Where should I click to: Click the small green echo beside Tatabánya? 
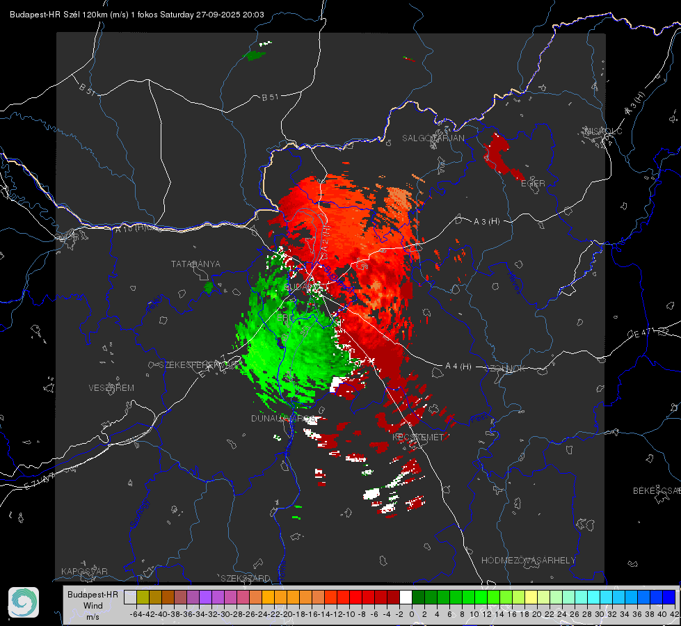(x=209, y=287)
